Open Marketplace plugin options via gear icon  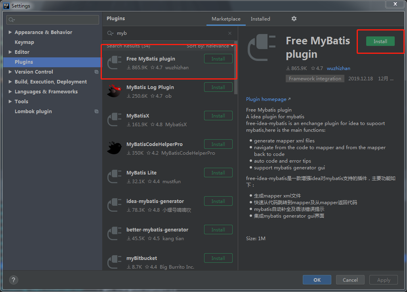point(294,19)
